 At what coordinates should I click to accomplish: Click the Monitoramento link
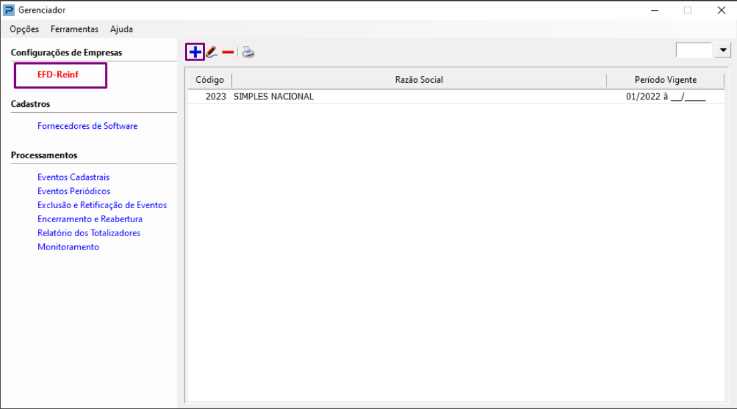(68, 247)
